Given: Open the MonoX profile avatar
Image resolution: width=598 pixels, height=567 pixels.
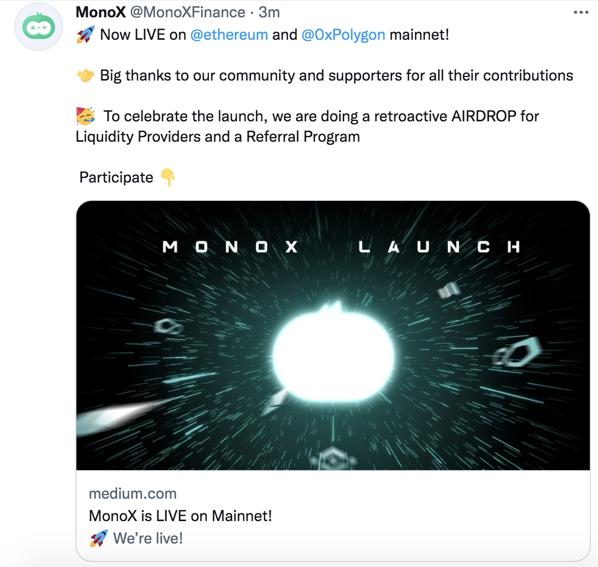Looking at the screenshot, I should 39,27.
